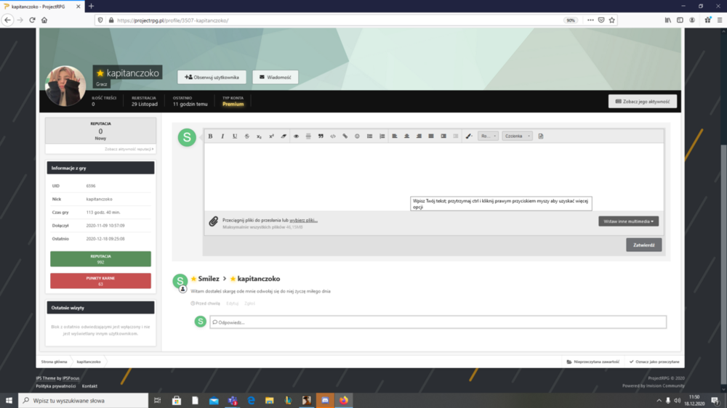
Task: Toggle strikethrough formatting in the editor toolbar
Action: point(246,136)
